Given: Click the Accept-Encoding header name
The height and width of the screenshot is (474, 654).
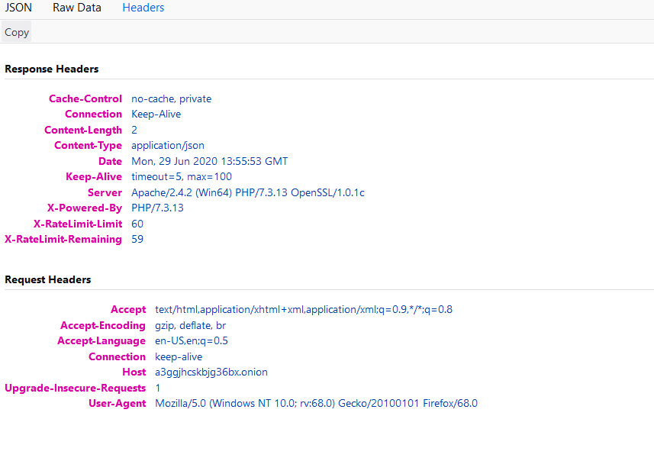Looking at the screenshot, I should 103,325.
